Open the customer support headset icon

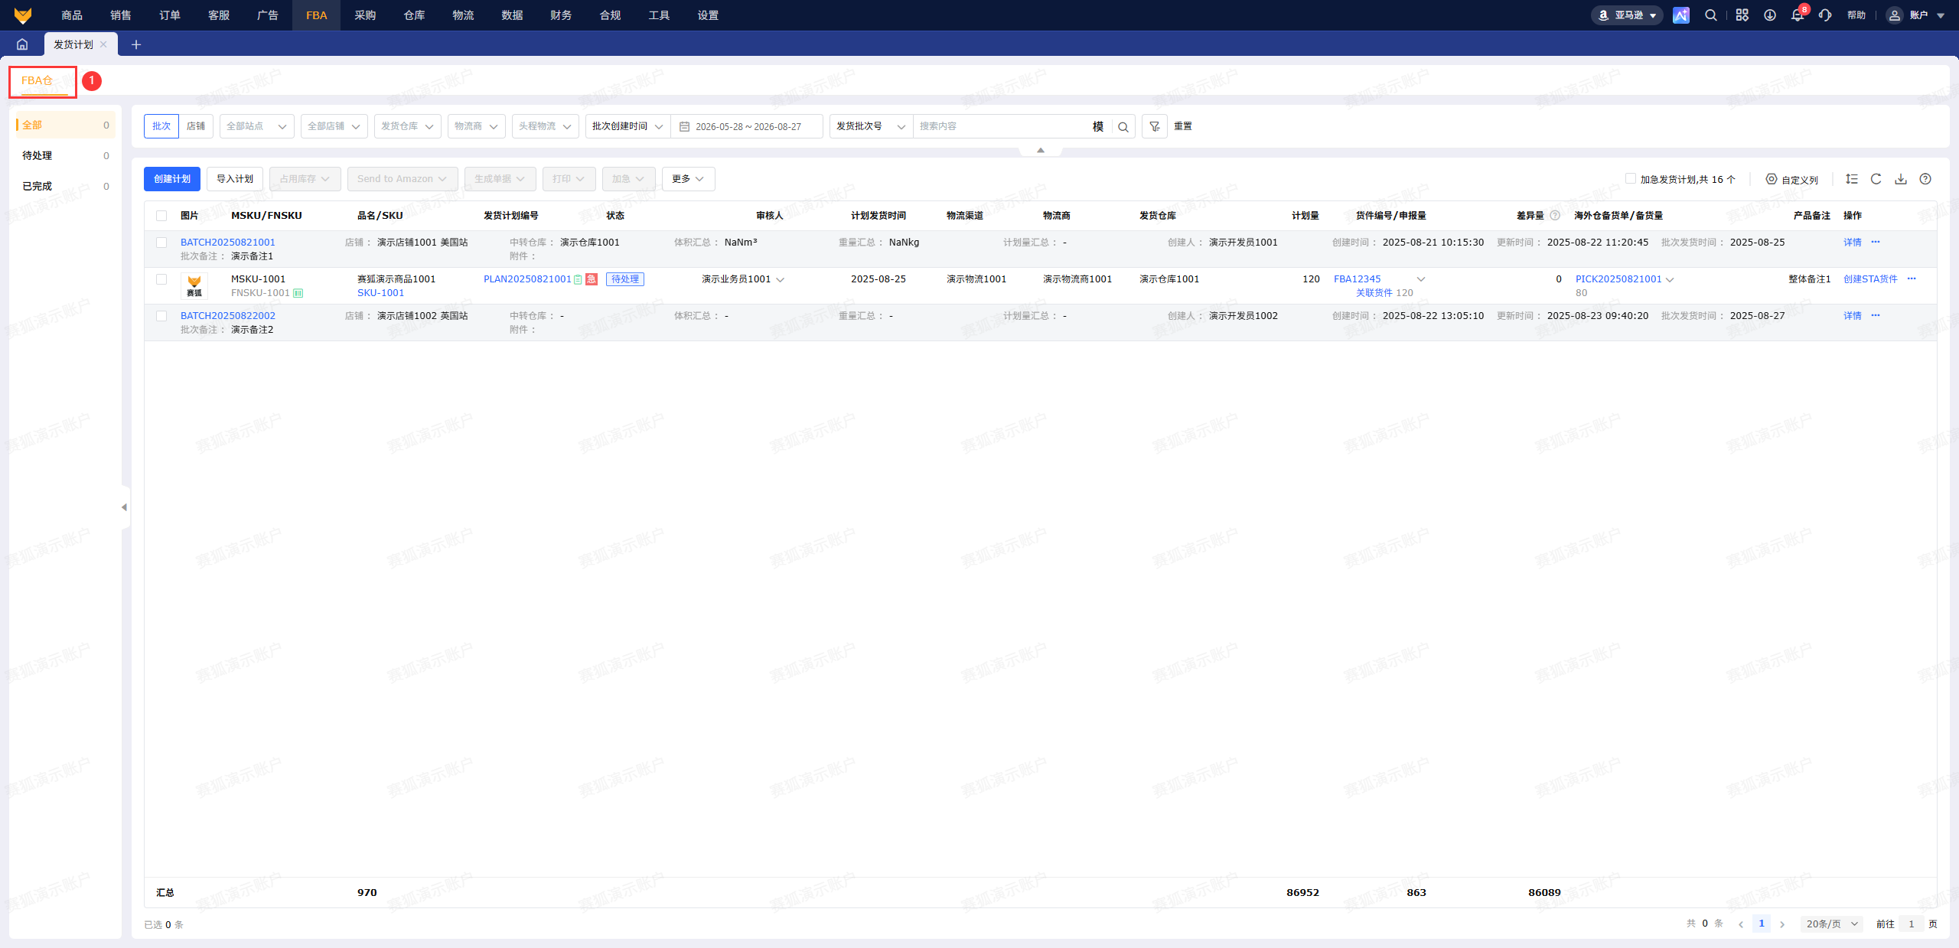coord(1825,15)
